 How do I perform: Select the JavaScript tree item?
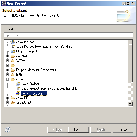pyautogui.click(x=24, y=102)
